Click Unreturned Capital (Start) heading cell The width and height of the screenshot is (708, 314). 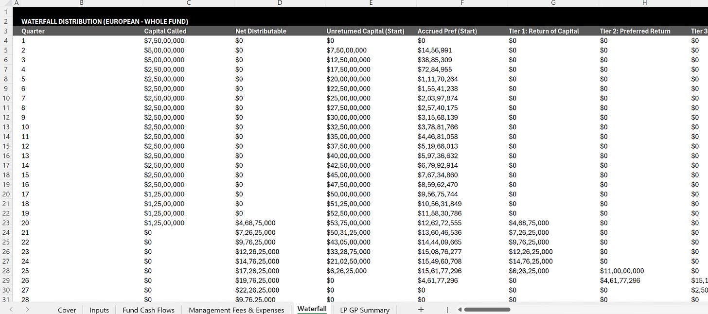[x=365, y=31]
